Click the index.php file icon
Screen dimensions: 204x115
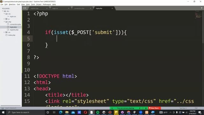pyautogui.click(x=6, y=35)
